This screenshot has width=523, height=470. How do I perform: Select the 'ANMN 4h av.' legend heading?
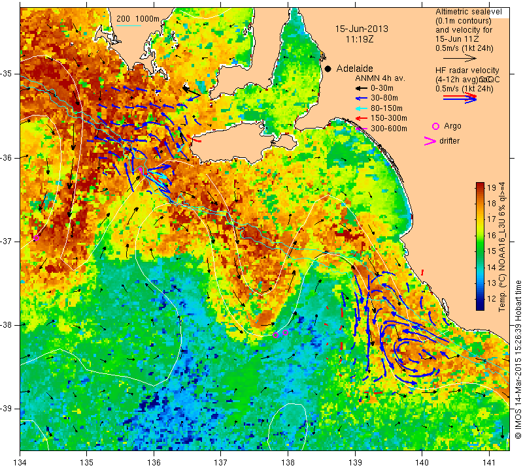coord(380,78)
